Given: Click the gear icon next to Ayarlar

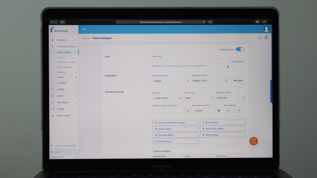Looking at the screenshot, I should pyautogui.click(x=52, y=152).
